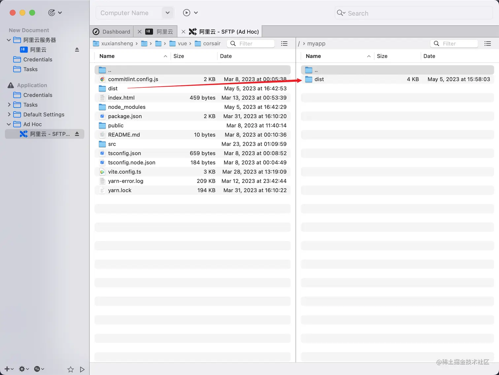Image resolution: width=499 pixels, height=375 pixels.
Task: Click the New Document sidebar heading
Action: pos(29,30)
